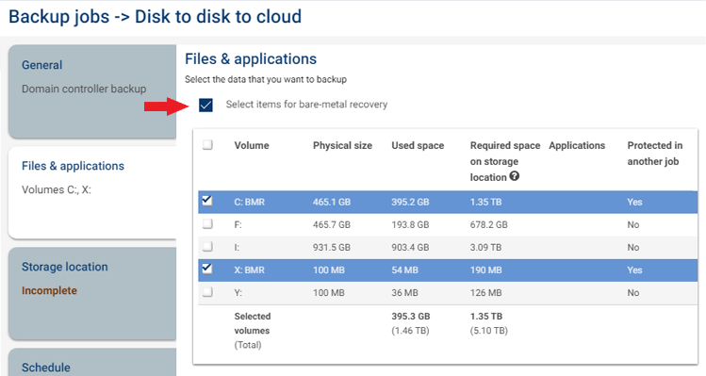Check the F: volume checkbox
The width and height of the screenshot is (706, 376).
(207, 223)
